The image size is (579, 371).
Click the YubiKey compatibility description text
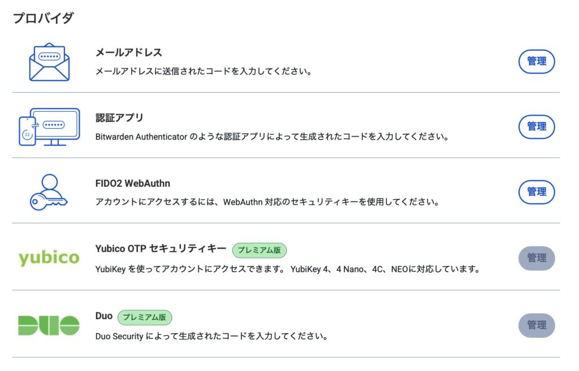(x=288, y=269)
